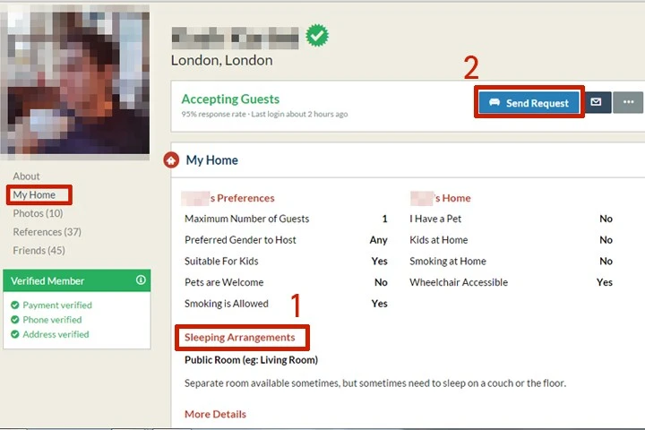Click Kids at Home label
This screenshot has width=645, height=430.
pos(438,240)
